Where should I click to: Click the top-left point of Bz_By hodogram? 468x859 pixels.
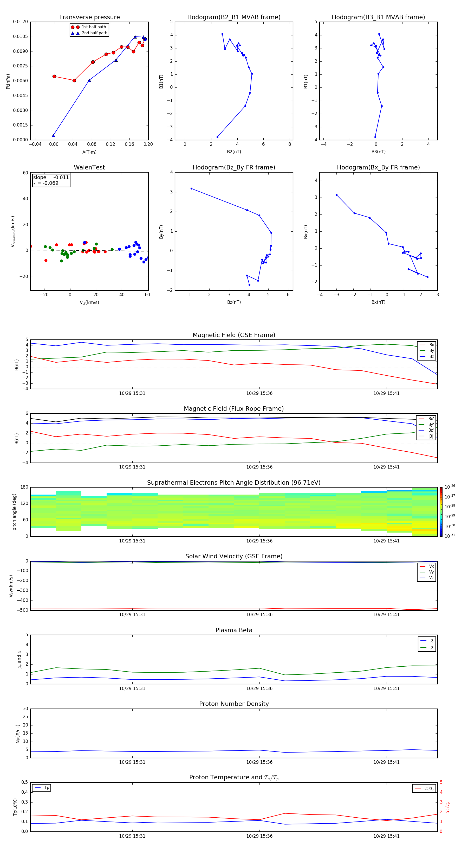tap(191, 189)
